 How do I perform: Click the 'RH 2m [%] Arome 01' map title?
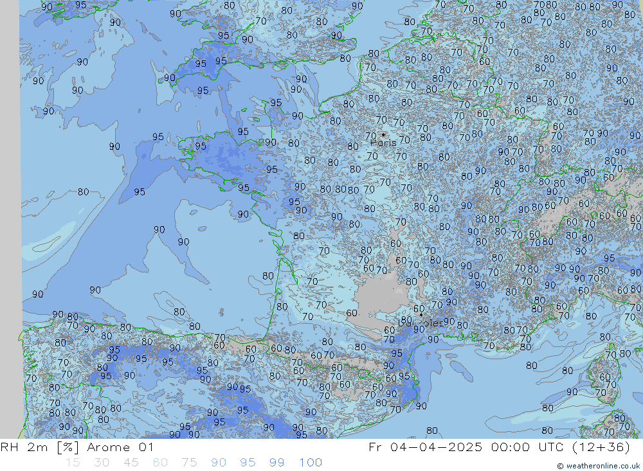77,447
